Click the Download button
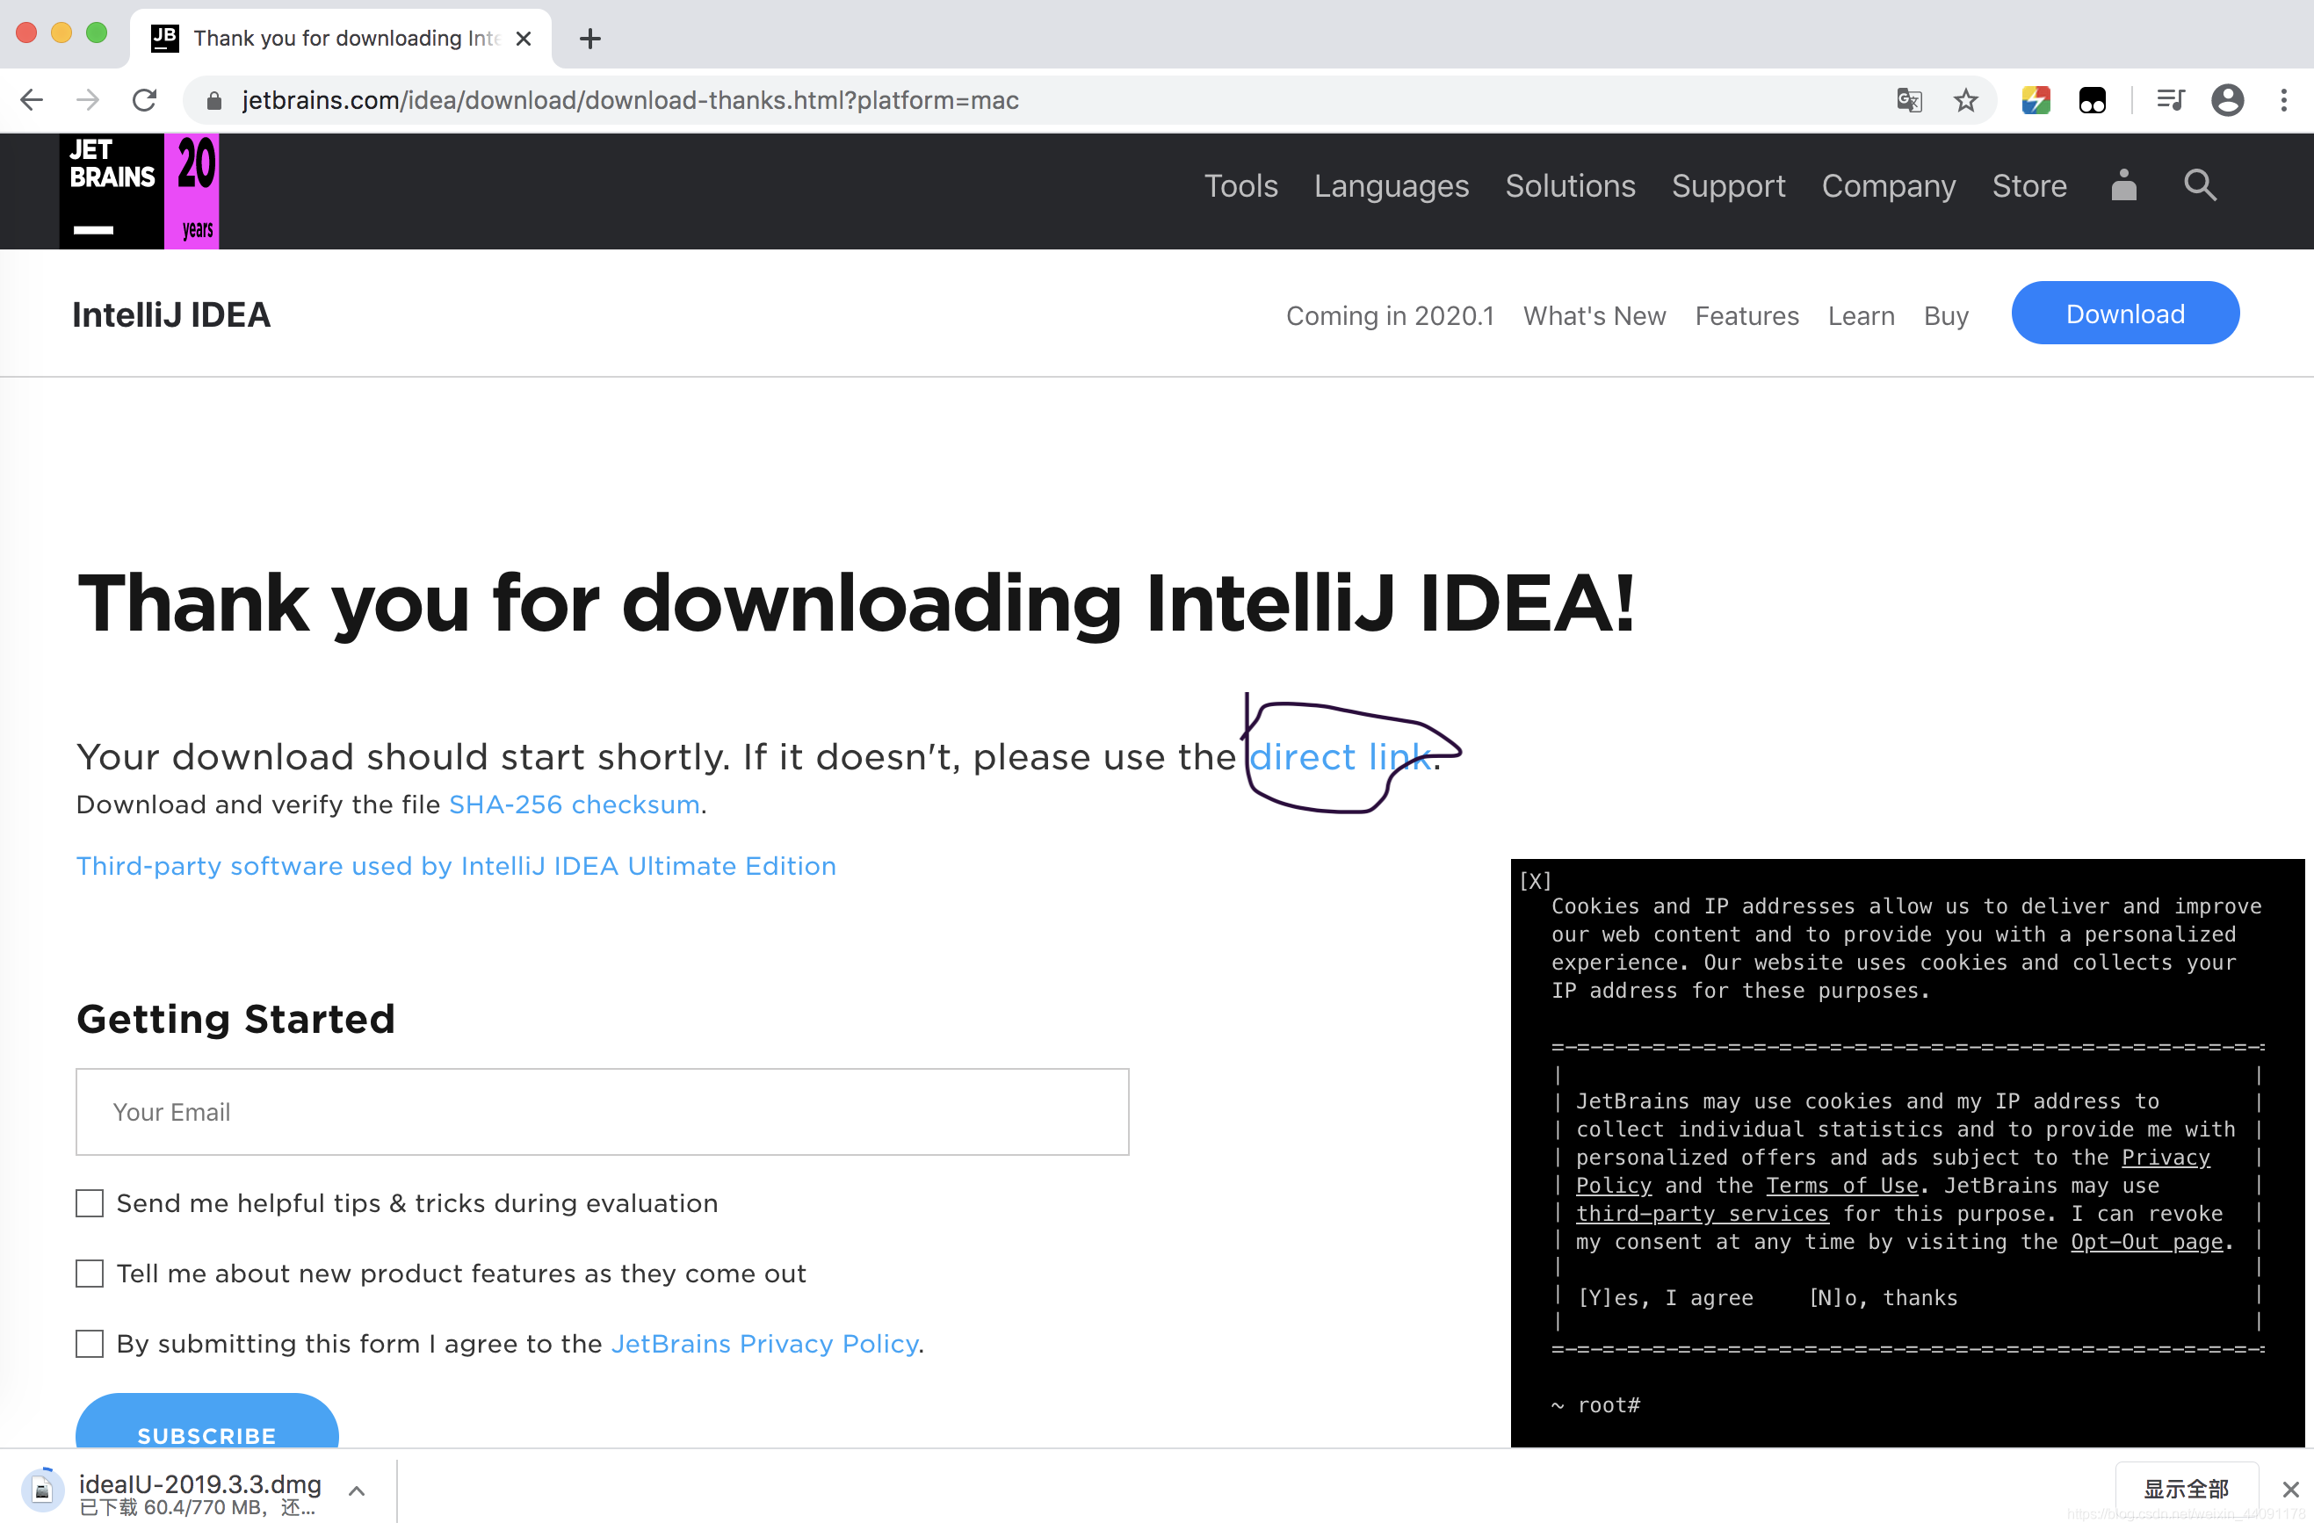 (x=2126, y=313)
